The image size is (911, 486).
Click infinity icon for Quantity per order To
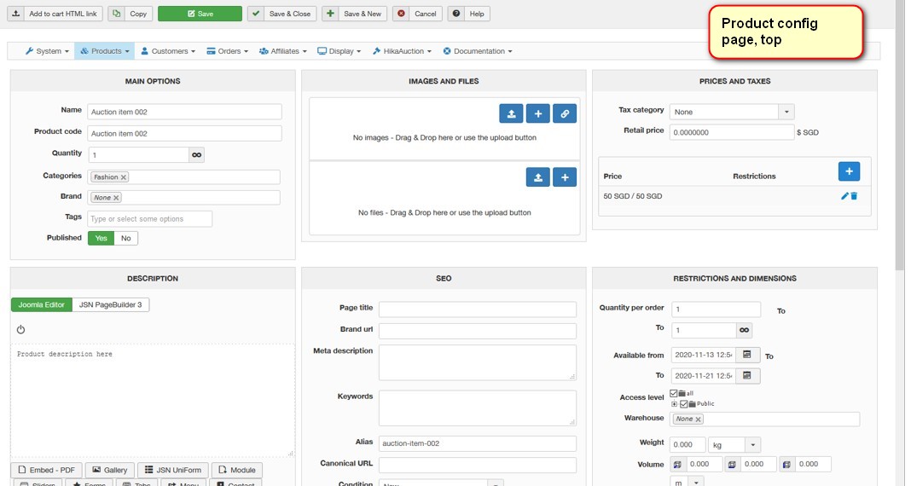[x=744, y=330]
